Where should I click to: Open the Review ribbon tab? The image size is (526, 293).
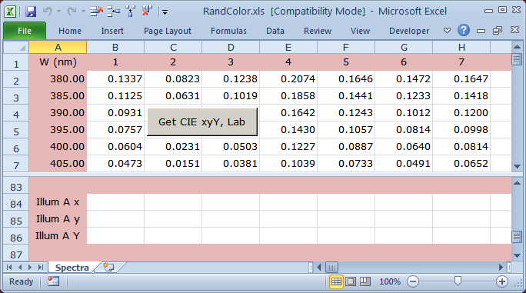pyautogui.click(x=318, y=31)
